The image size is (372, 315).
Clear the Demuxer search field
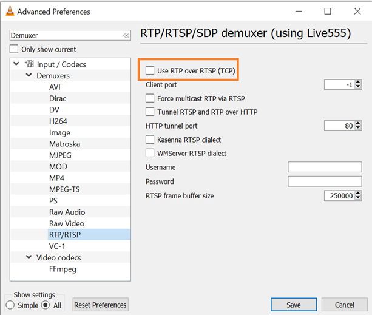click(126, 36)
